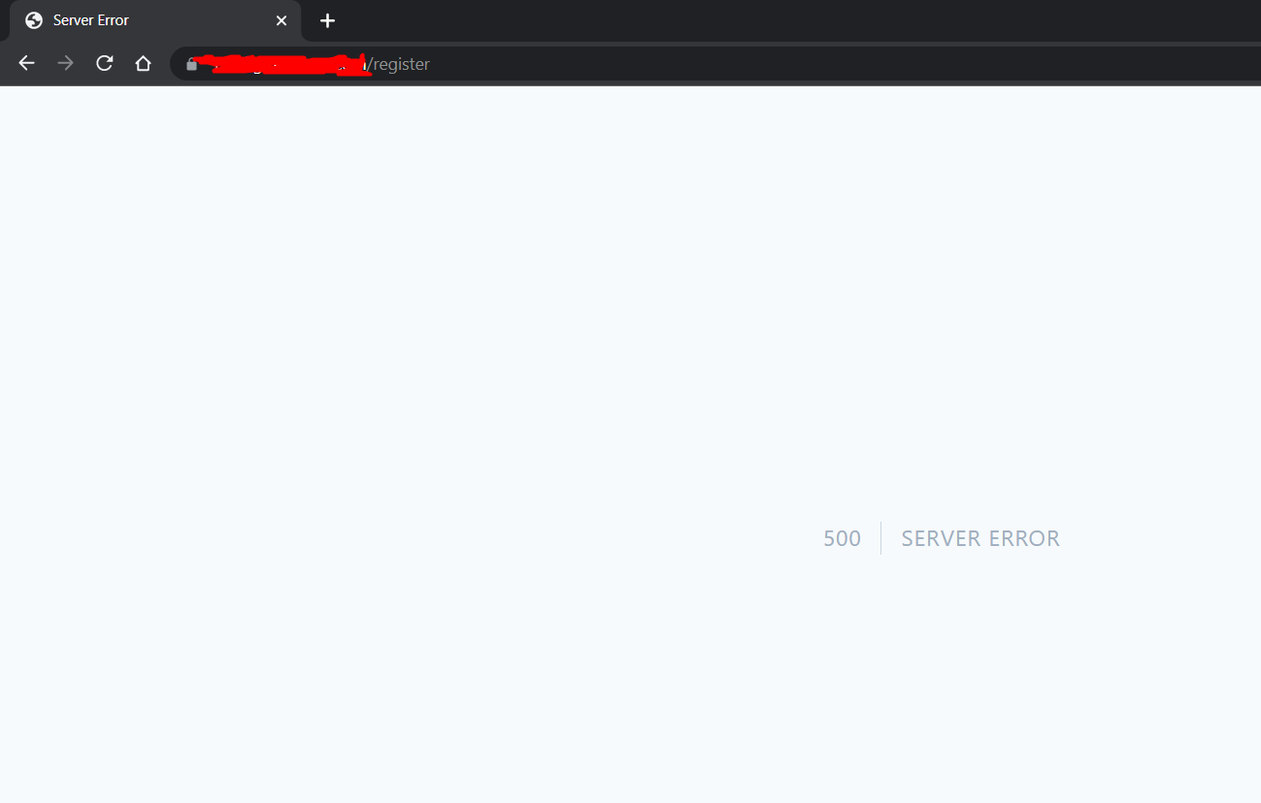Viewport: 1261px width, 803px height.
Task: Close the Server Error tab
Action: [x=282, y=20]
